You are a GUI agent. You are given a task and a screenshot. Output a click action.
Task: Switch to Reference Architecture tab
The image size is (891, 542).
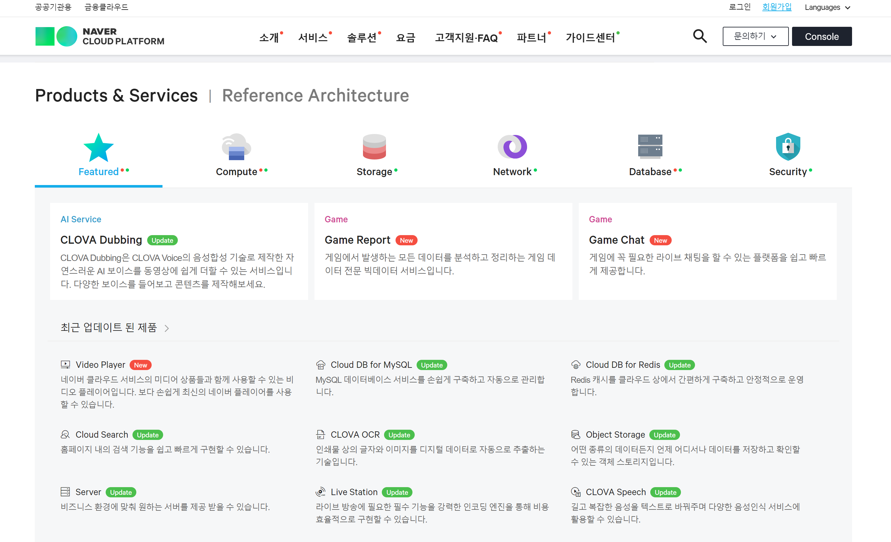315,96
